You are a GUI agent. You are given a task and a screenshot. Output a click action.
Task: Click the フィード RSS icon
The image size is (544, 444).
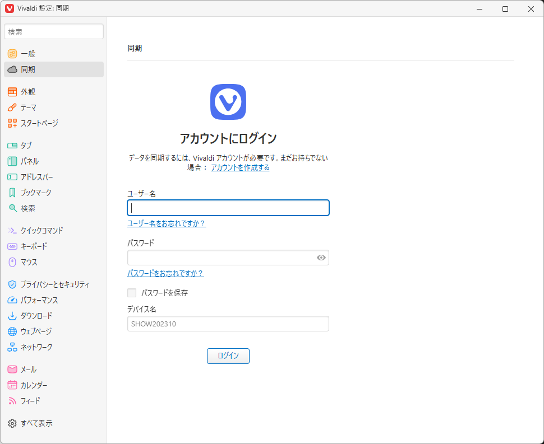[x=12, y=401]
